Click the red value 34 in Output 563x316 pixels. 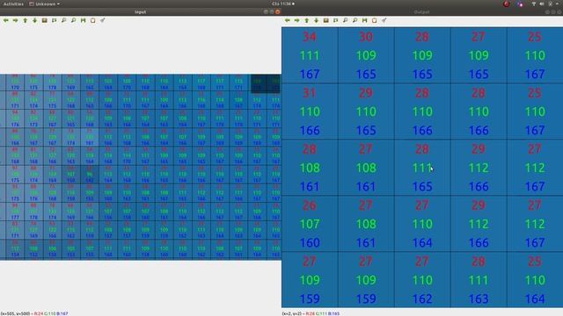coord(310,37)
